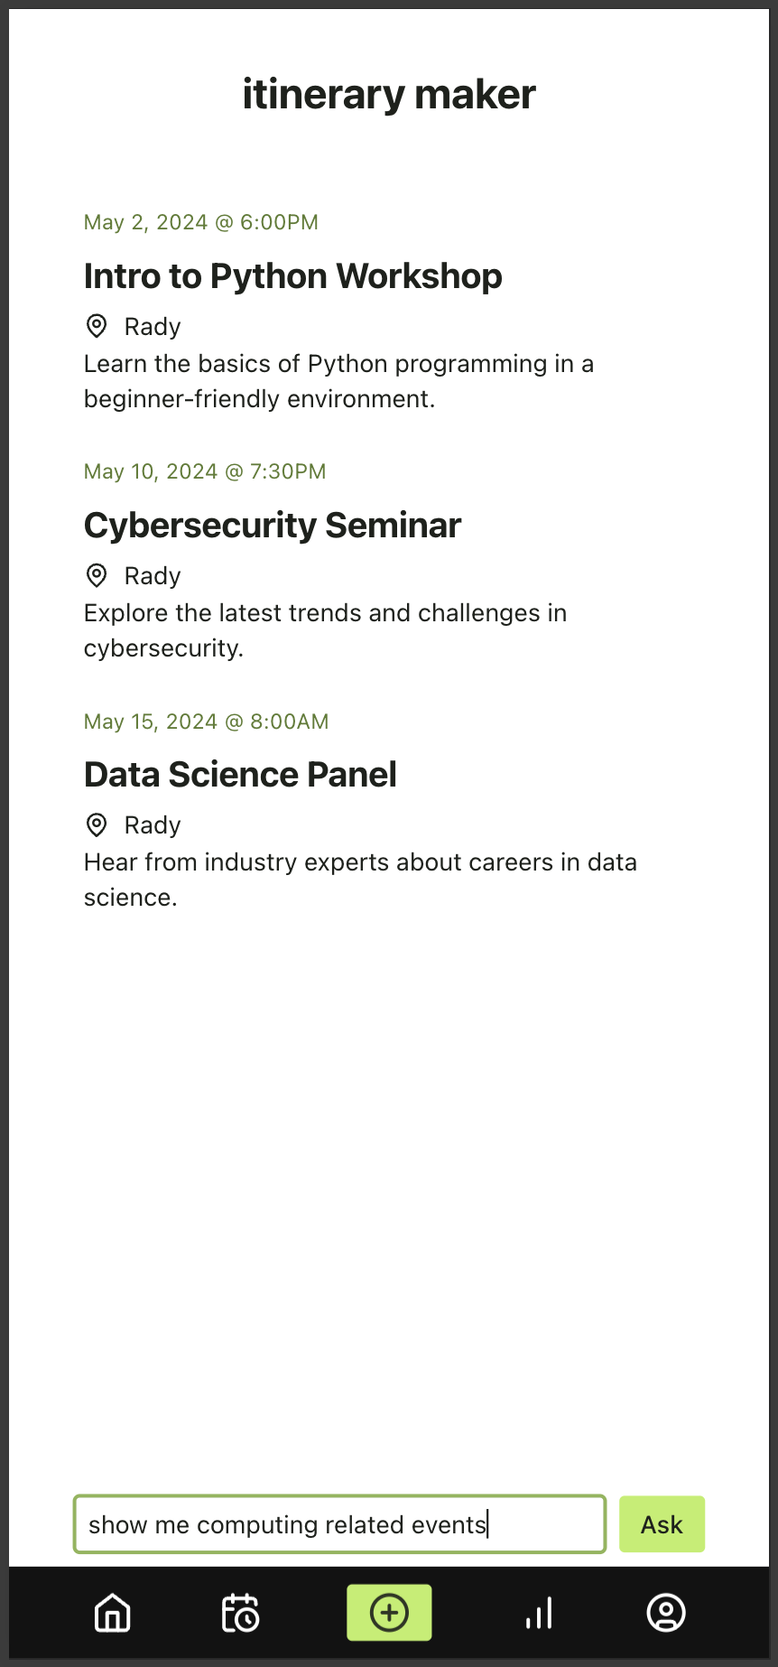The width and height of the screenshot is (778, 1667).
Task: Click the itinerary maker heading
Action: point(389,94)
